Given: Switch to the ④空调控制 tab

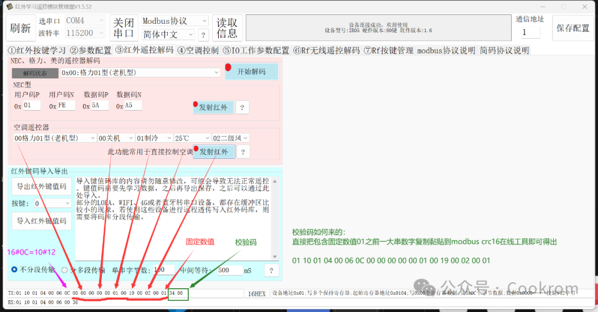Looking at the screenshot, I should pos(198,50).
